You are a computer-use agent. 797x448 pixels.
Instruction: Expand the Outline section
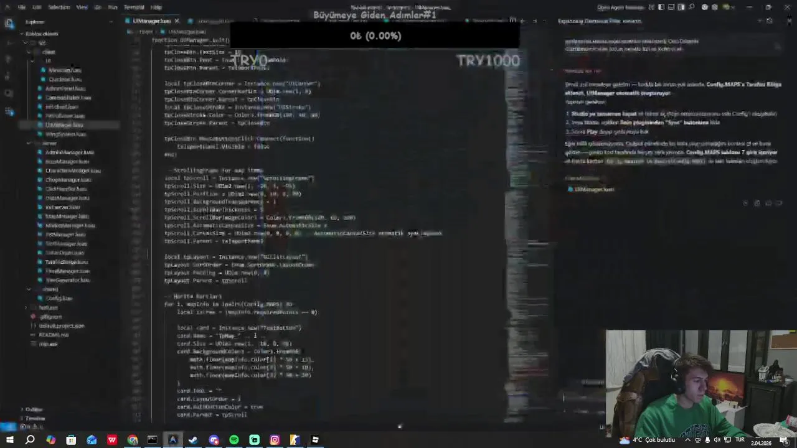34,409
